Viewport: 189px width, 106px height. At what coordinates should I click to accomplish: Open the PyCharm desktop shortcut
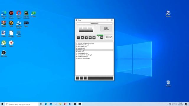tap(26, 14)
